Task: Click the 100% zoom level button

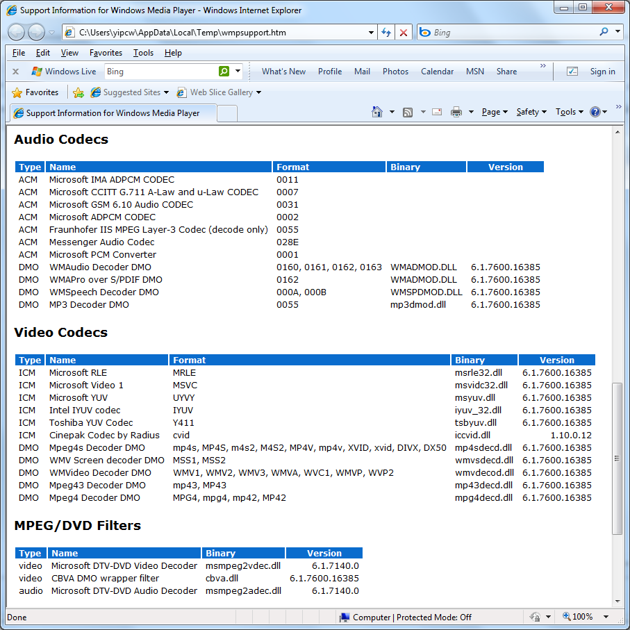Action: [x=578, y=617]
